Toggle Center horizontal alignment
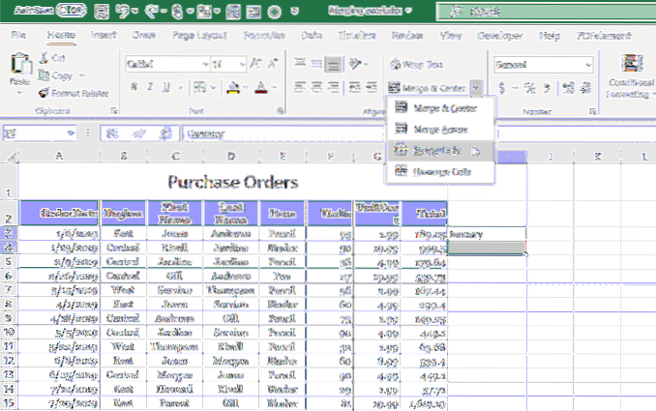656x411 pixels. (x=316, y=87)
